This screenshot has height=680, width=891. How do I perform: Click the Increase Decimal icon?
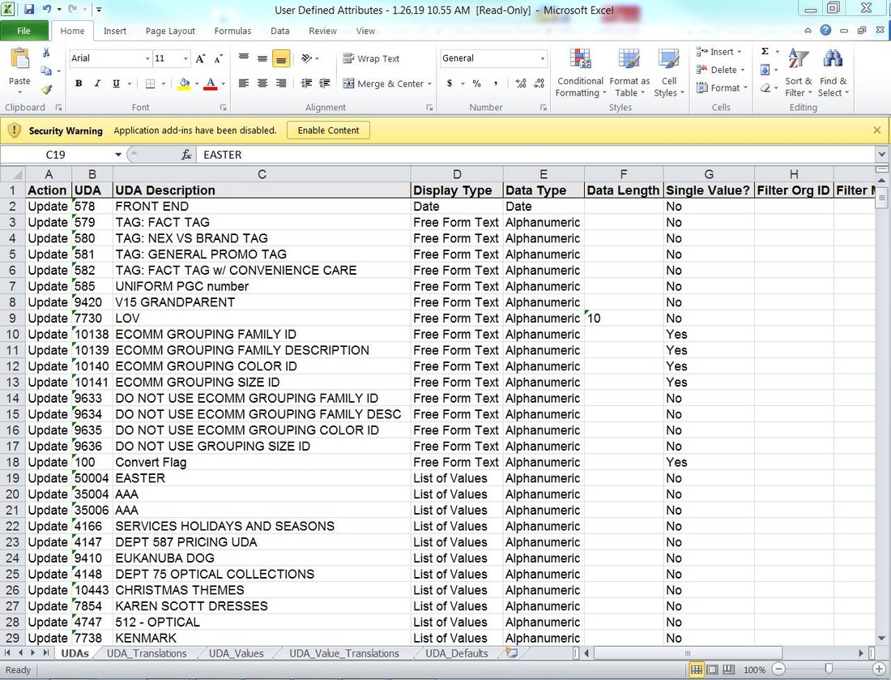pyautogui.click(x=521, y=83)
